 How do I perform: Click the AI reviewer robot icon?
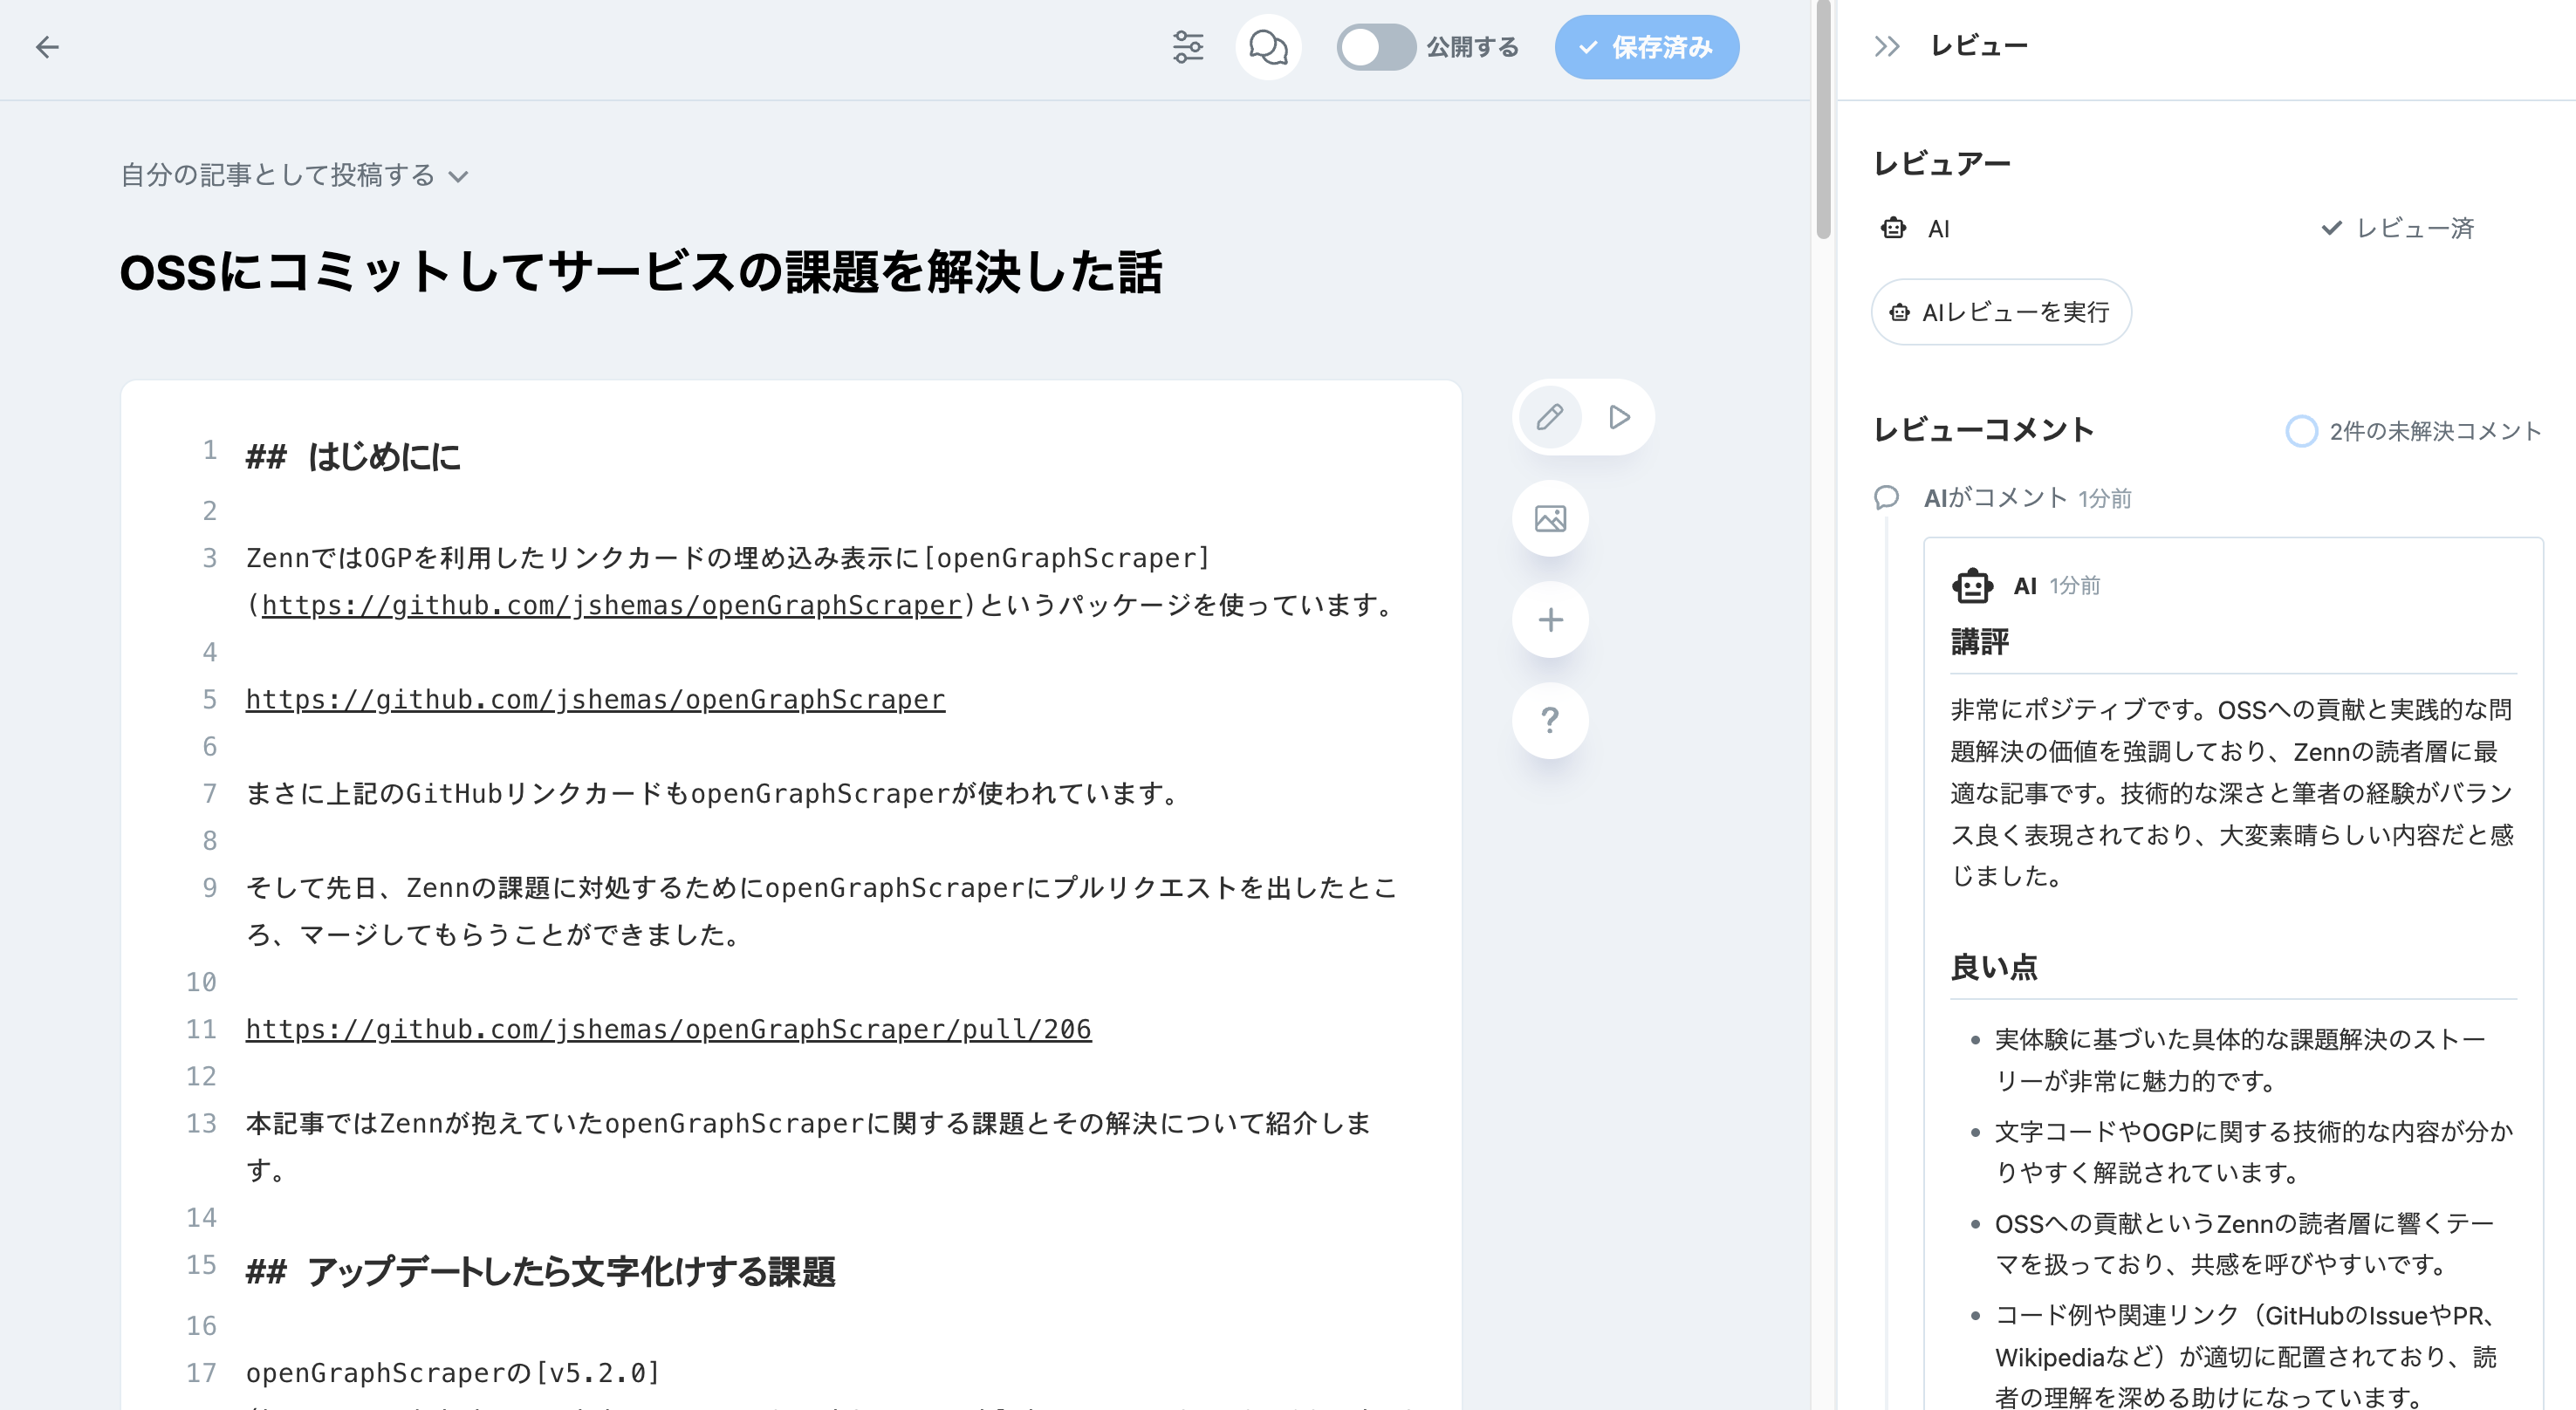click(x=1893, y=228)
